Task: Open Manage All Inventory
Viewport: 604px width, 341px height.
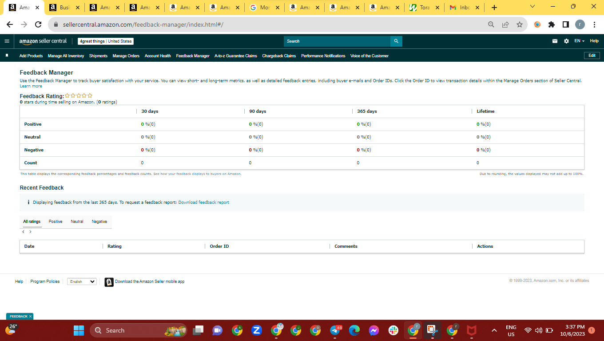Action: coord(66,56)
